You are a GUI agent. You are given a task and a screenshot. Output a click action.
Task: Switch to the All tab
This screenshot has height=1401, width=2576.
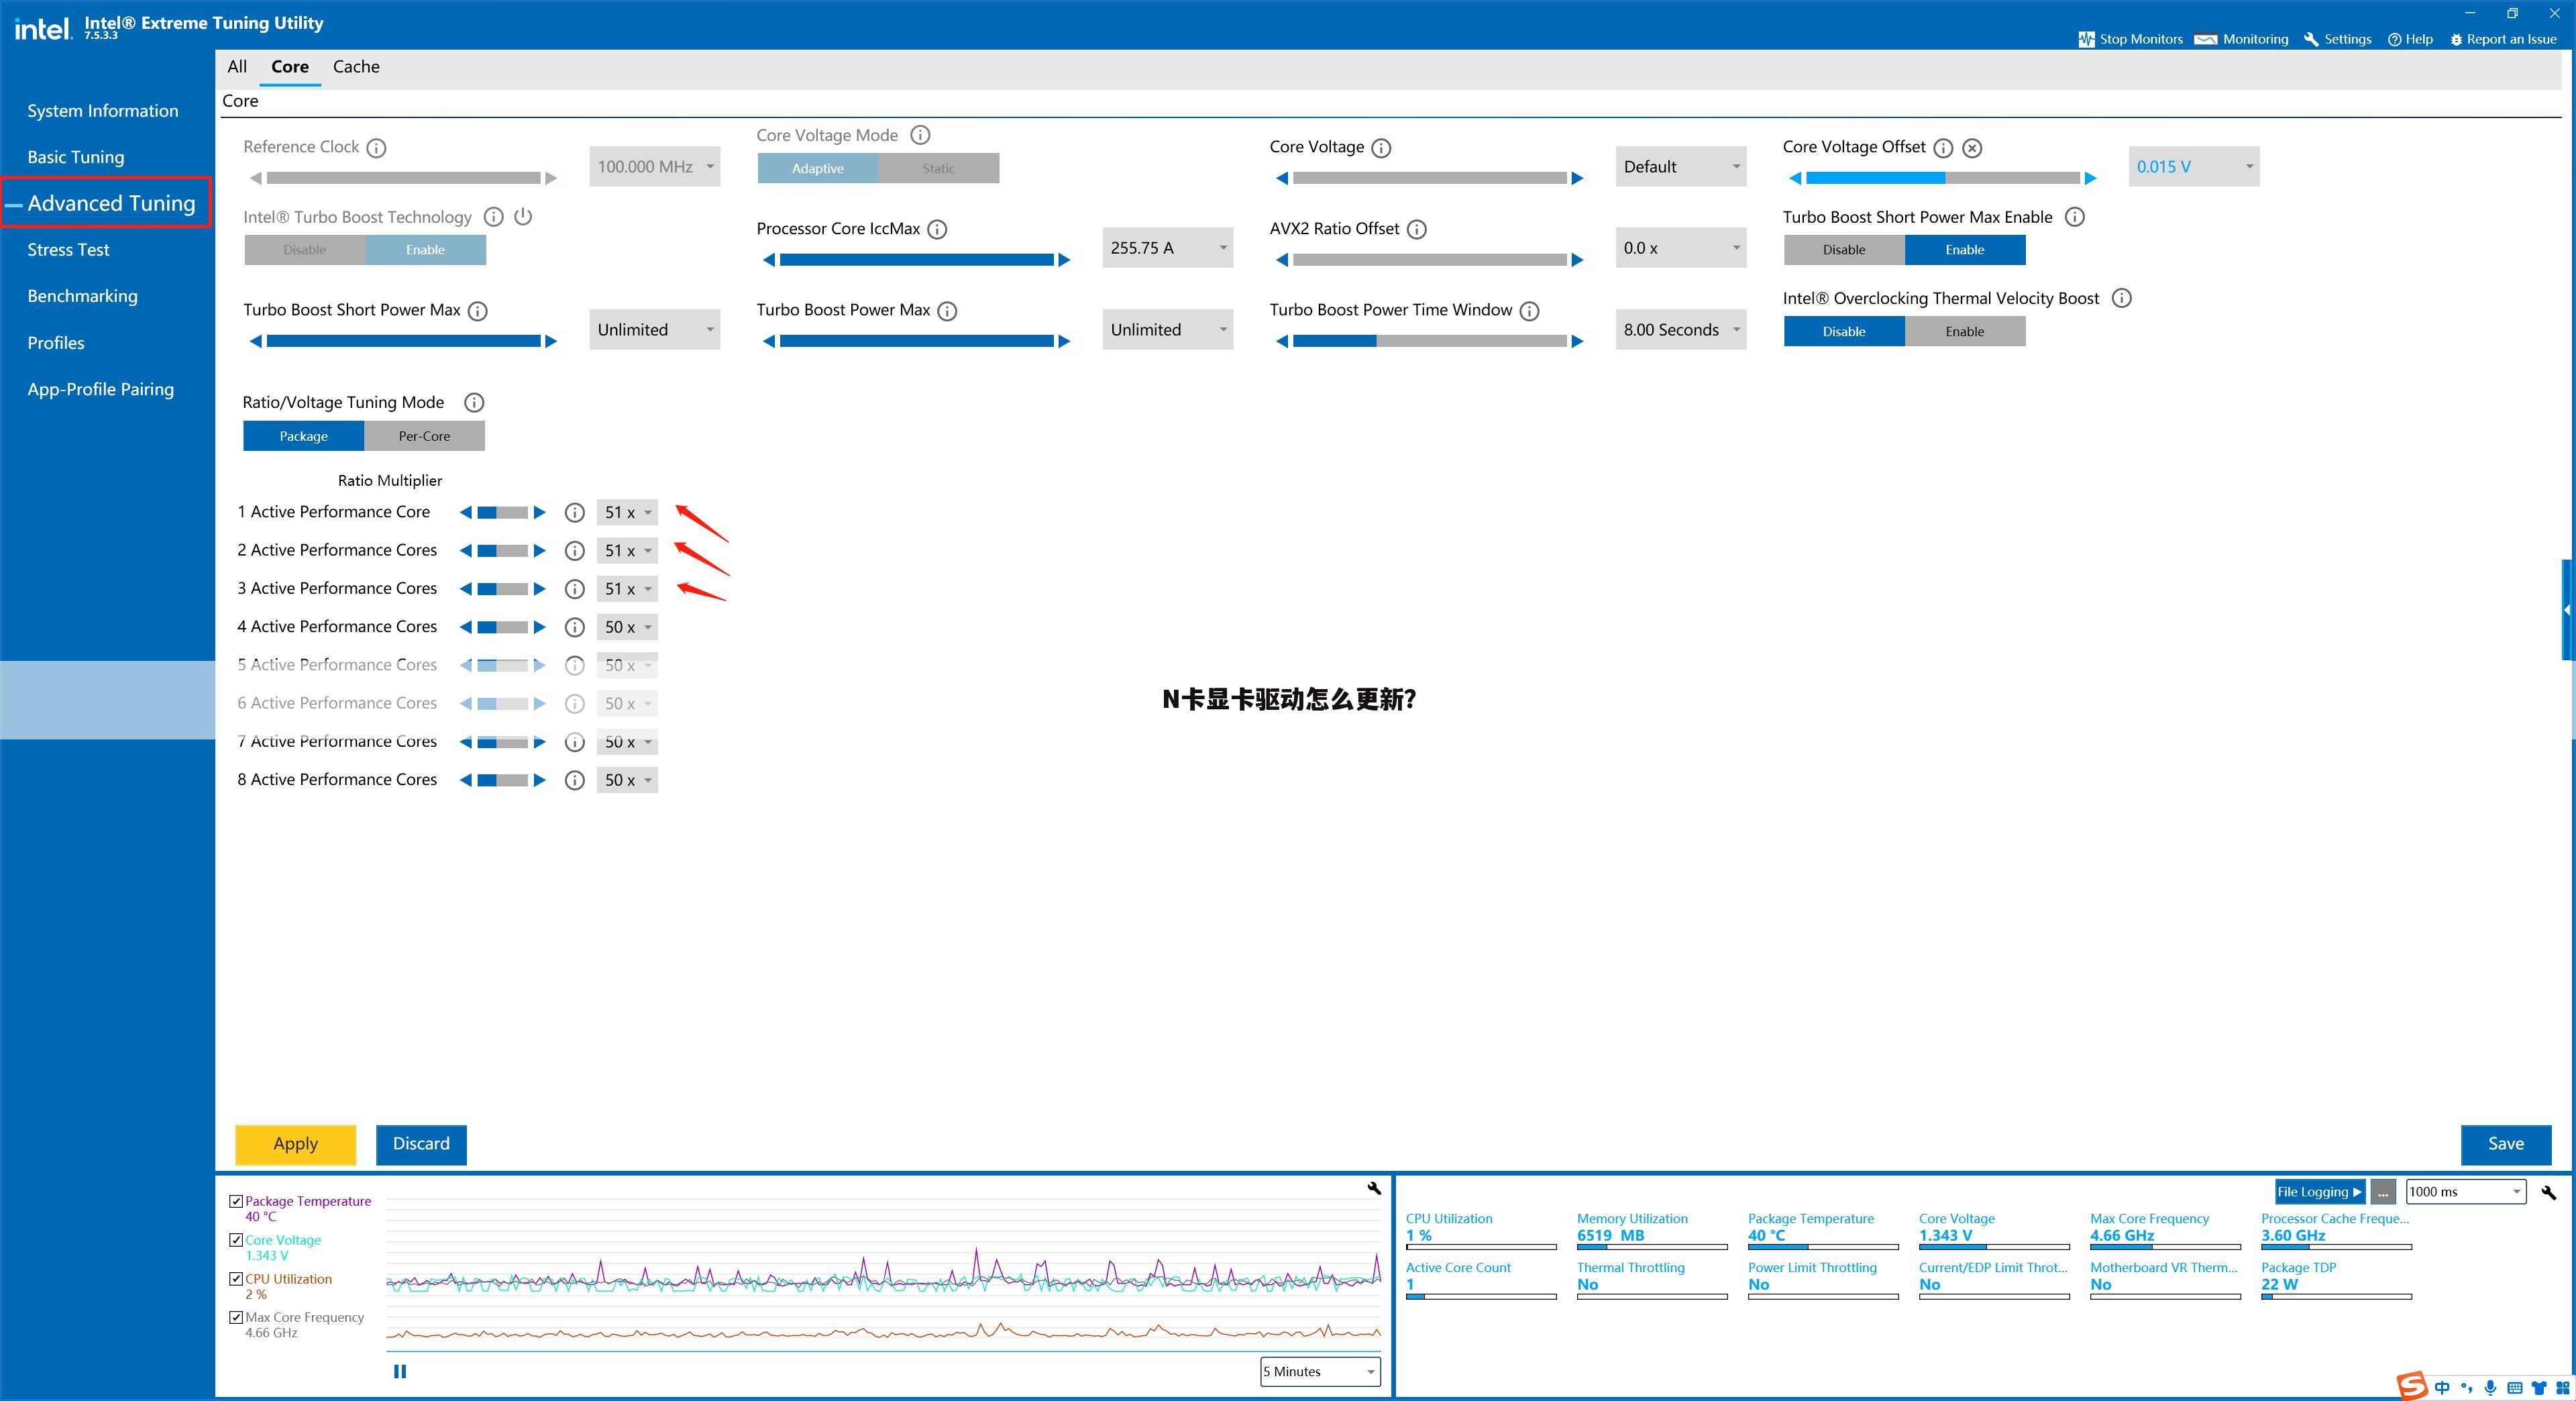(237, 67)
